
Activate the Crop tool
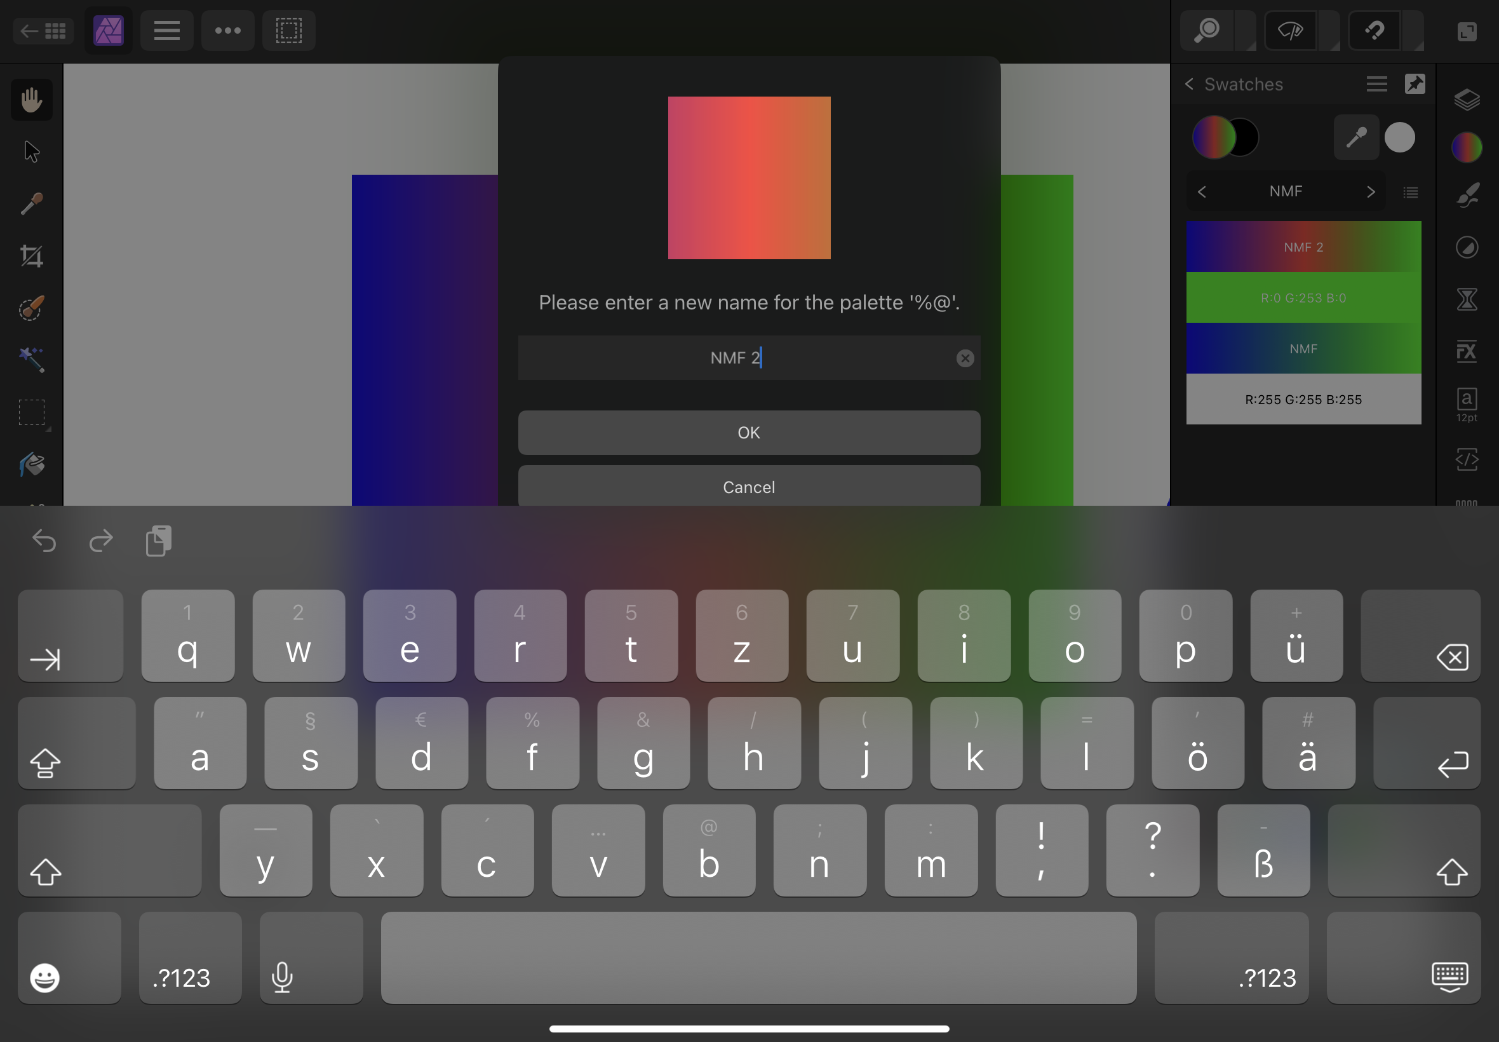31,255
